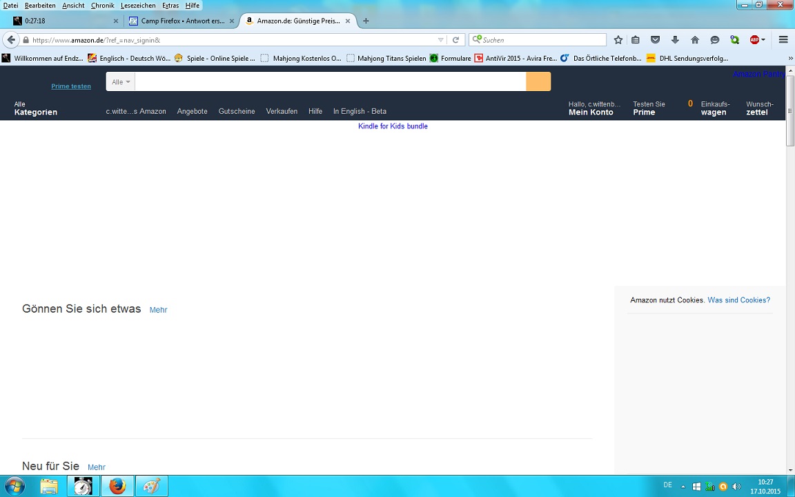Click the Windows 10 upgrade tray icon
Image resolution: width=795 pixels, height=497 pixels.
tap(696, 487)
